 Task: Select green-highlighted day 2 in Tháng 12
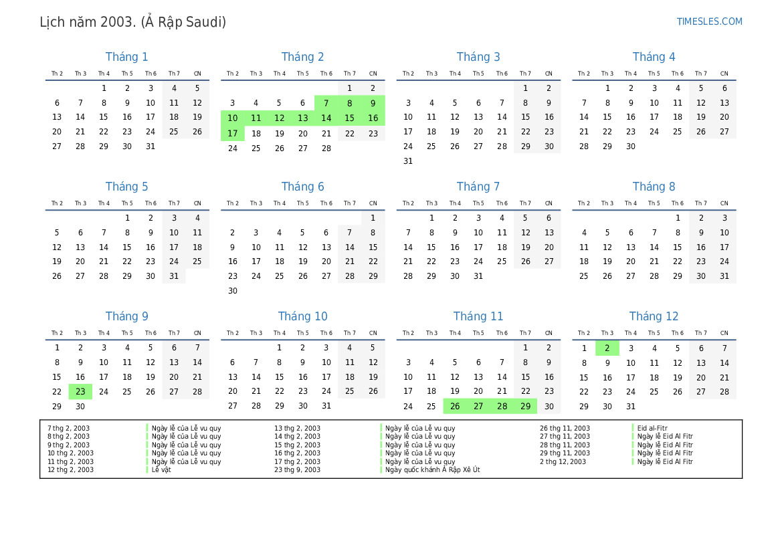607,348
